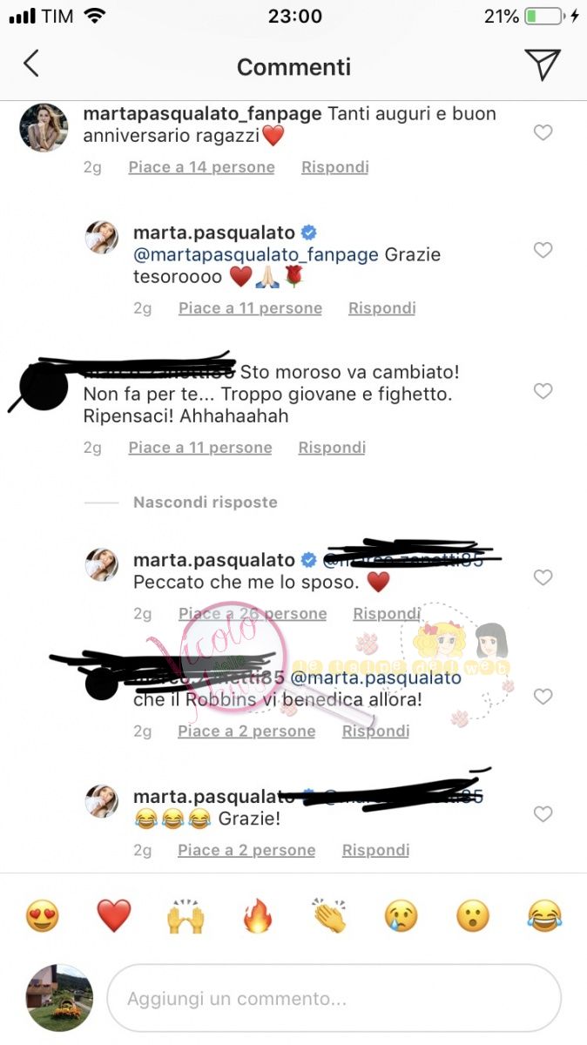Insert the raised hands emoji reaction
The image size is (587, 1045).
186,916
